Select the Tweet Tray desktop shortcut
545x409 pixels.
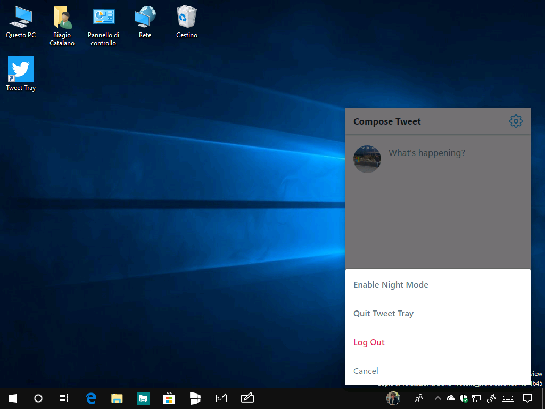click(x=21, y=73)
